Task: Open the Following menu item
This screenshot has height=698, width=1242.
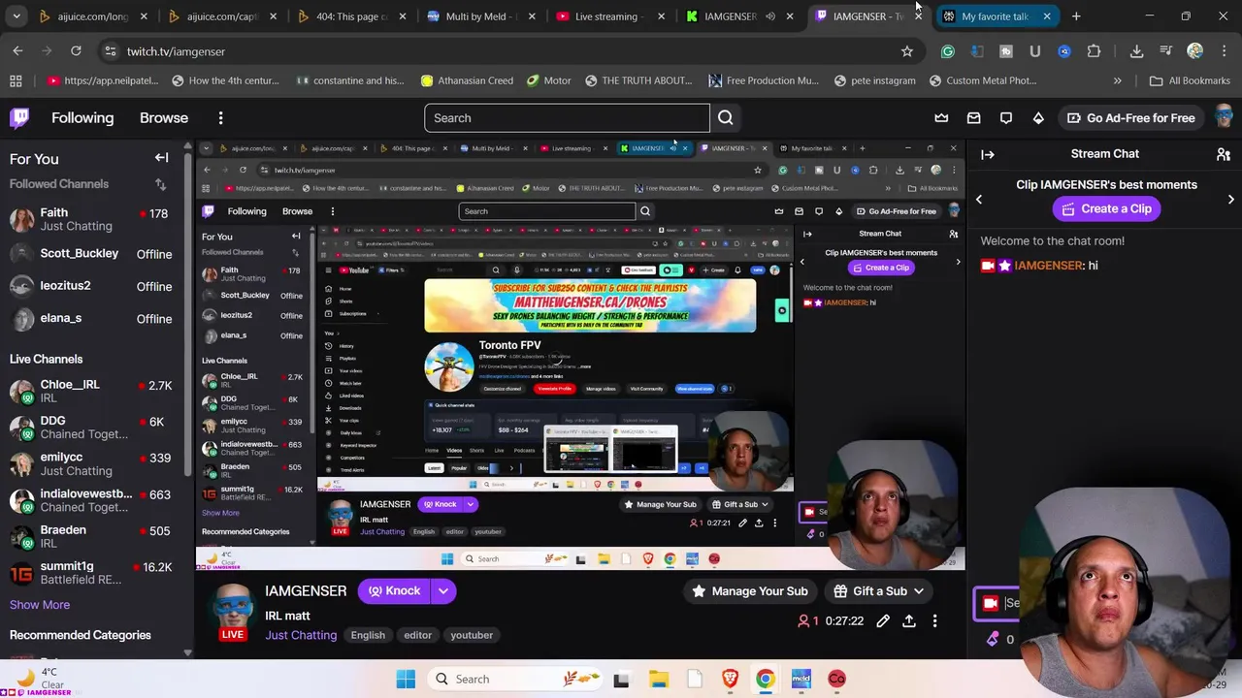Action: coord(82,118)
